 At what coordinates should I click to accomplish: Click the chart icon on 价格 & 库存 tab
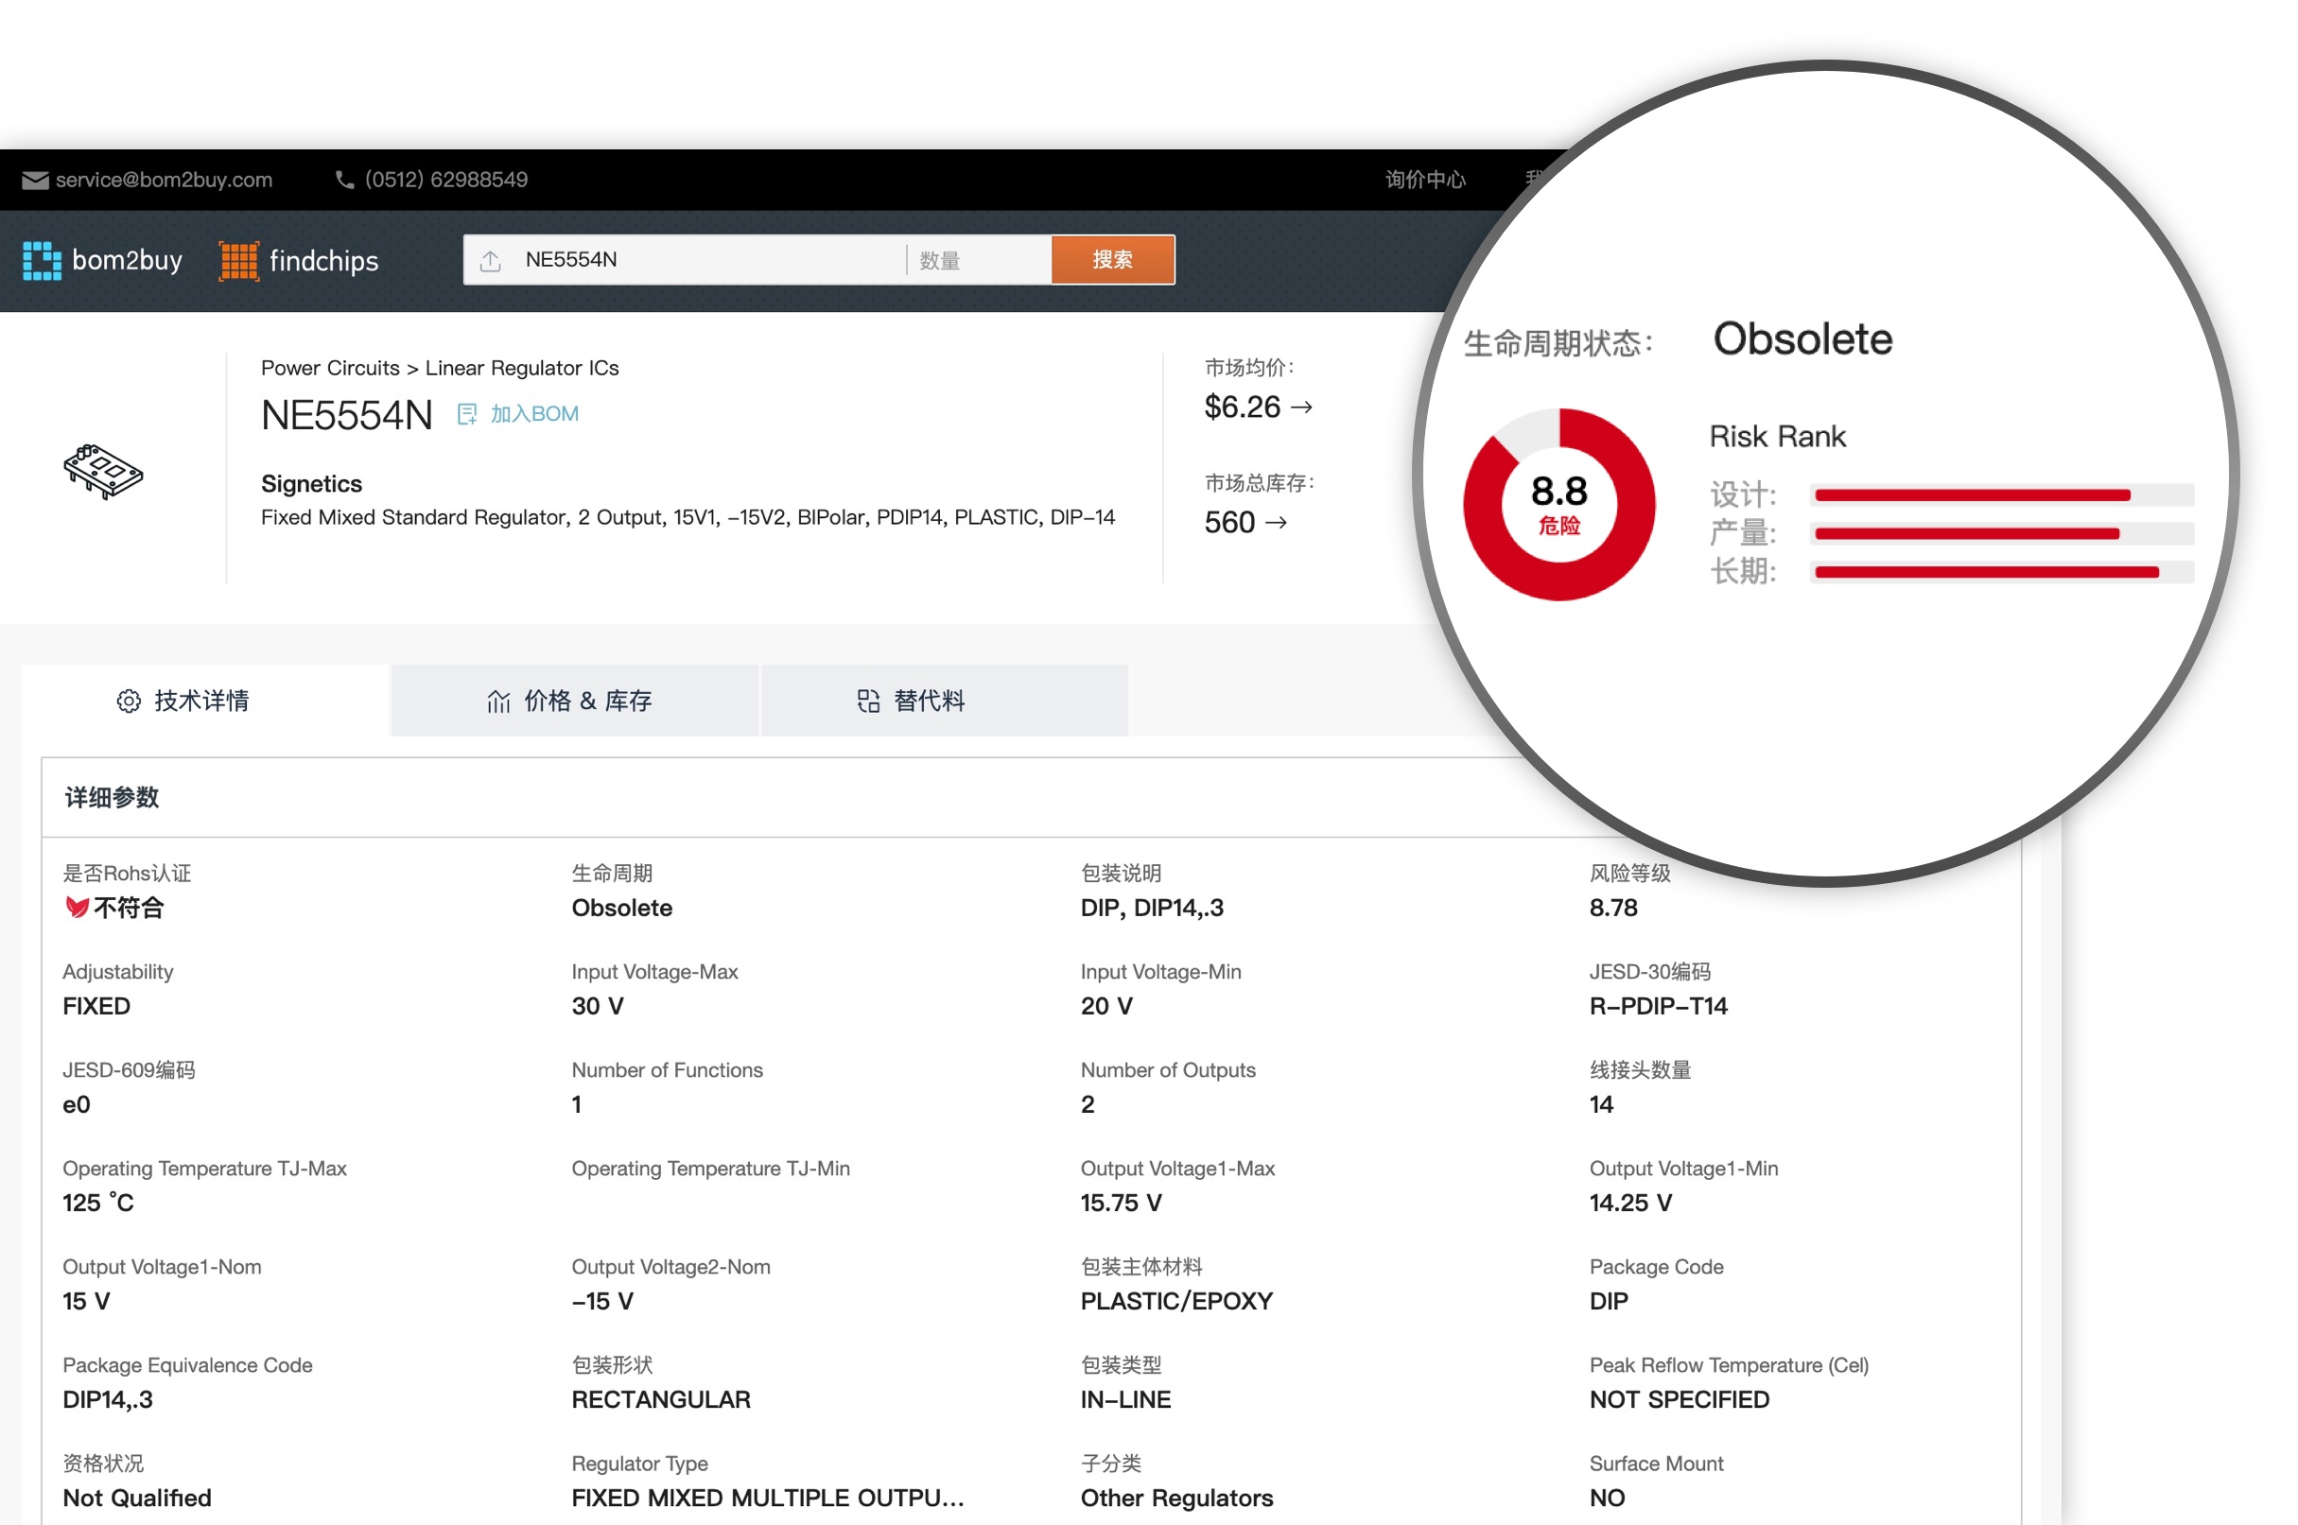[x=498, y=702]
